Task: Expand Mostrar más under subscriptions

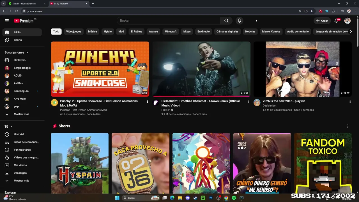Action: coord(22,114)
